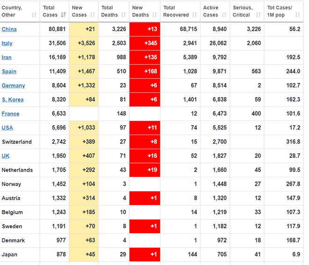
Task: Click France's serious critical 400
Action: tap(256, 114)
